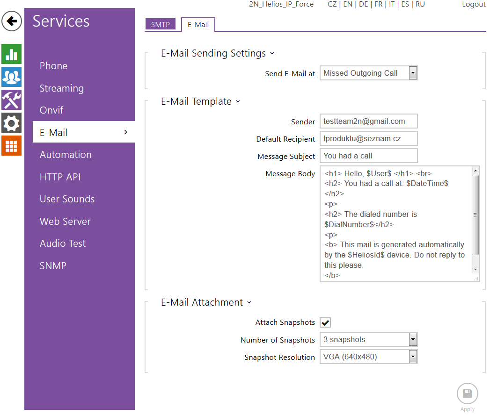Switch language to DE

tap(363, 4)
